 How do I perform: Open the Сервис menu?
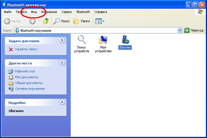tap(67, 12)
